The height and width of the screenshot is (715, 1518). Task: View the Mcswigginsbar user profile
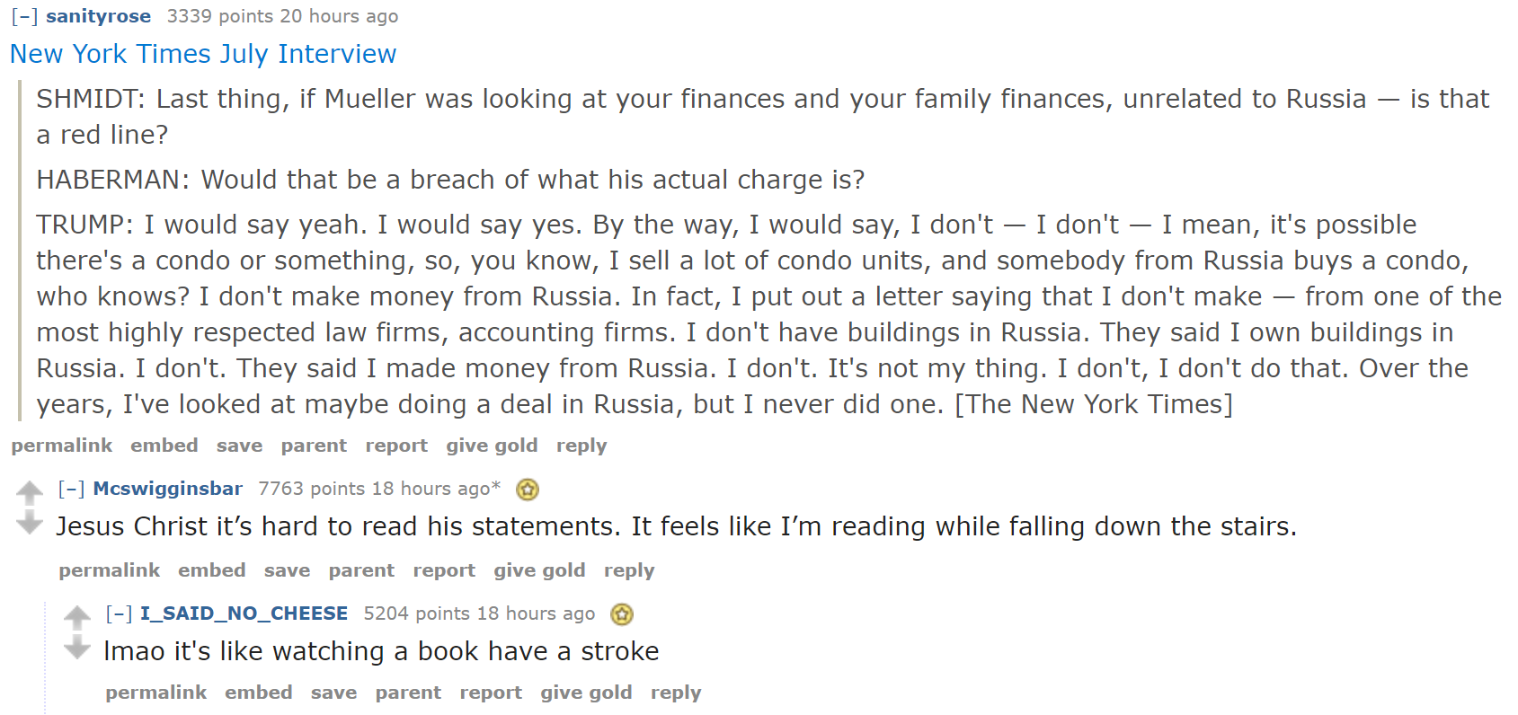tap(168, 489)
